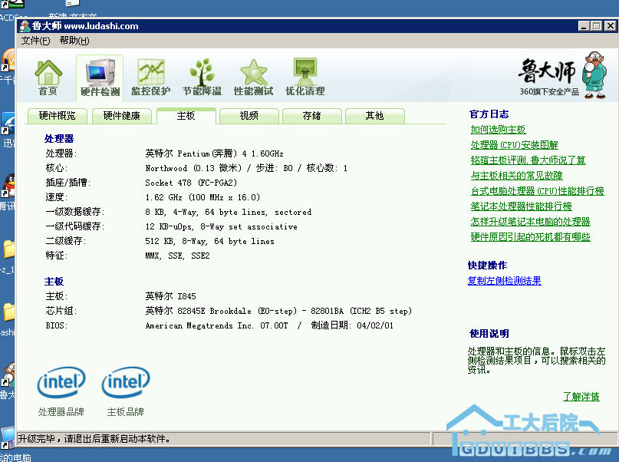This screenshot has height=462, width=619.
Task: Select the 主板 tab
Action: [x=186, y=116]
